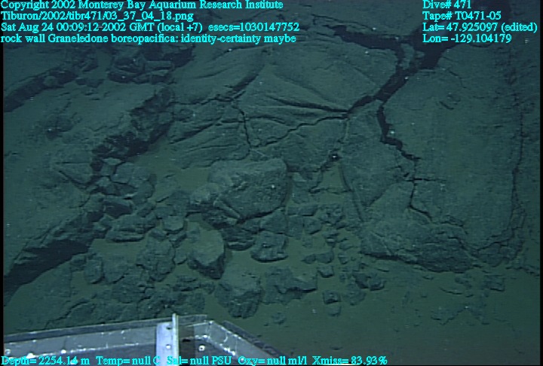
Task: Click the Monterey Bay Aquarium copyright text
Action: [x=143, y=5]
